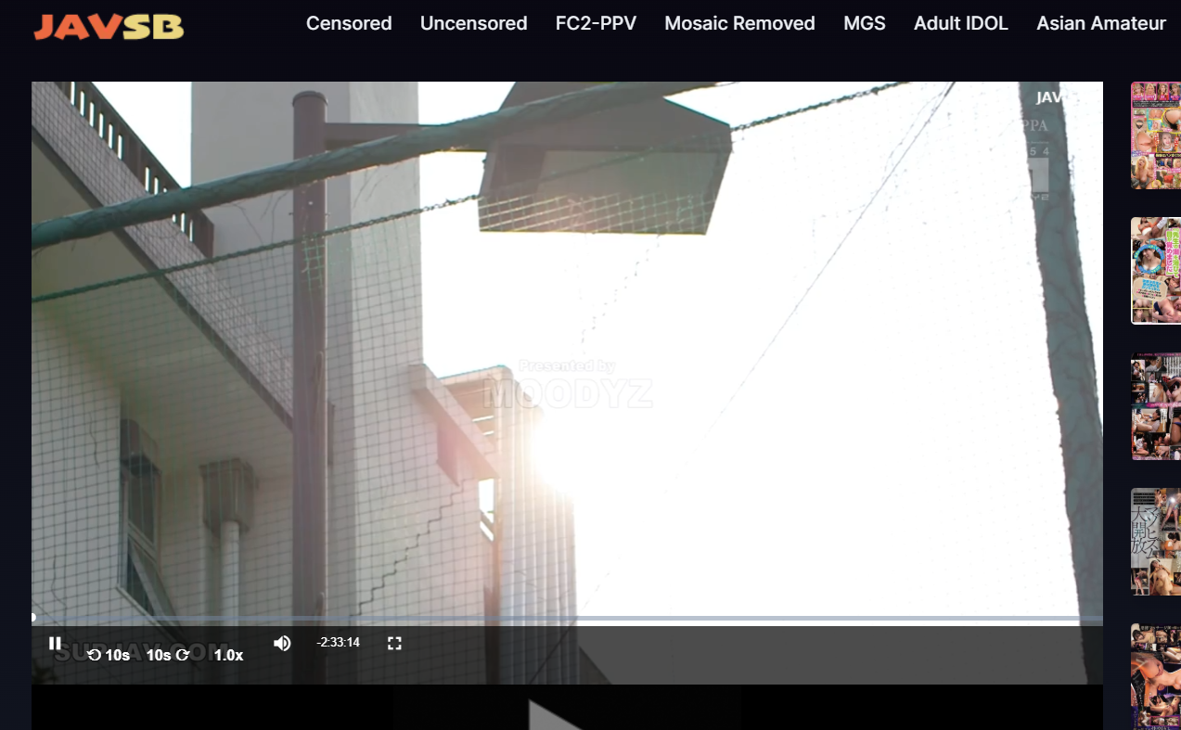1181x730 pixels.
Task: Open the Adult IDOL navigation link
Action: pos(961,23)
